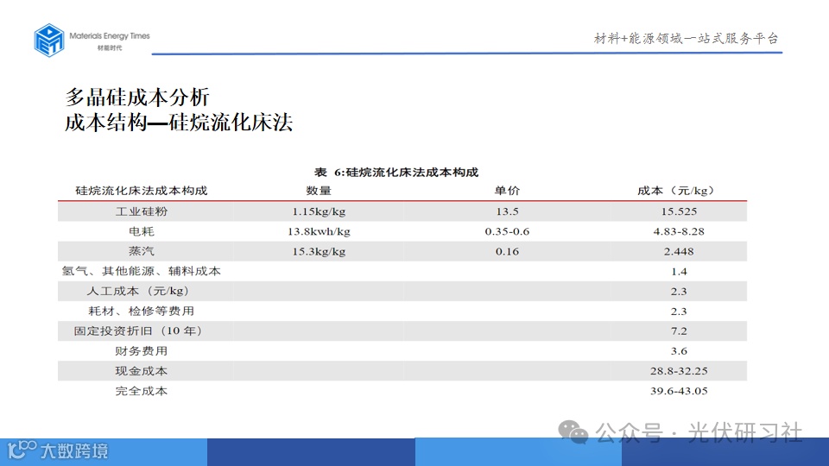Click the unit price cell 0.16
The image size is (829, 466).
click(507, 251)
